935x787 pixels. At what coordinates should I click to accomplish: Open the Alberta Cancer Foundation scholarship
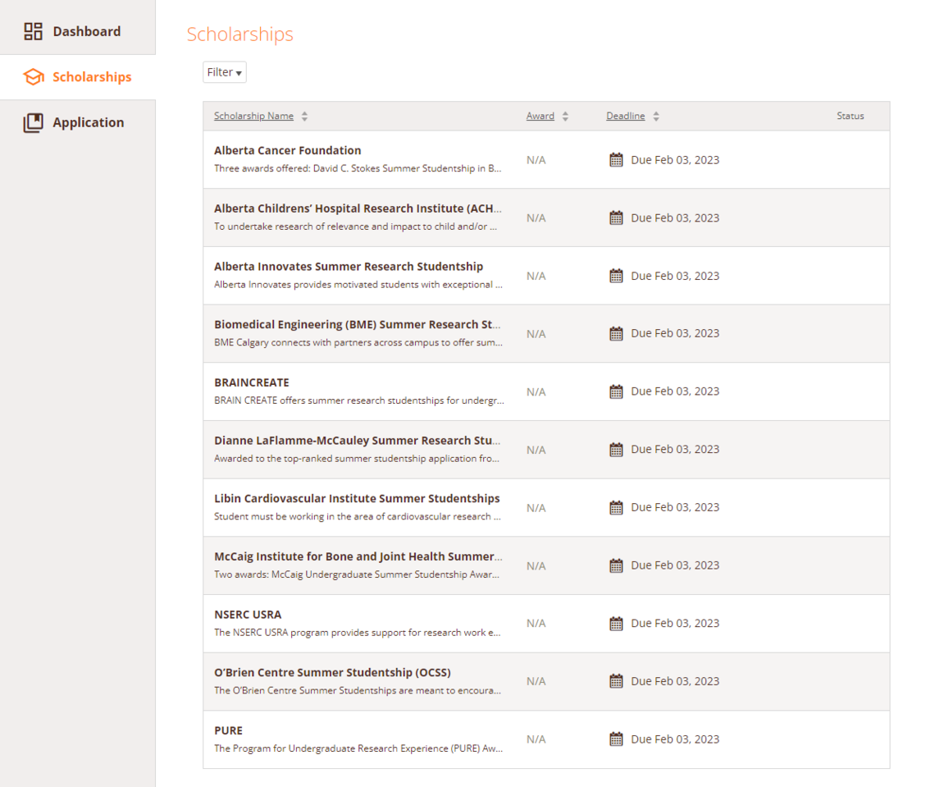point(287,150)
